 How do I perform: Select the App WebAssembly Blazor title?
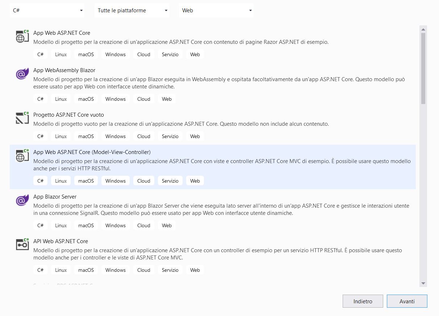pos(64,70)
